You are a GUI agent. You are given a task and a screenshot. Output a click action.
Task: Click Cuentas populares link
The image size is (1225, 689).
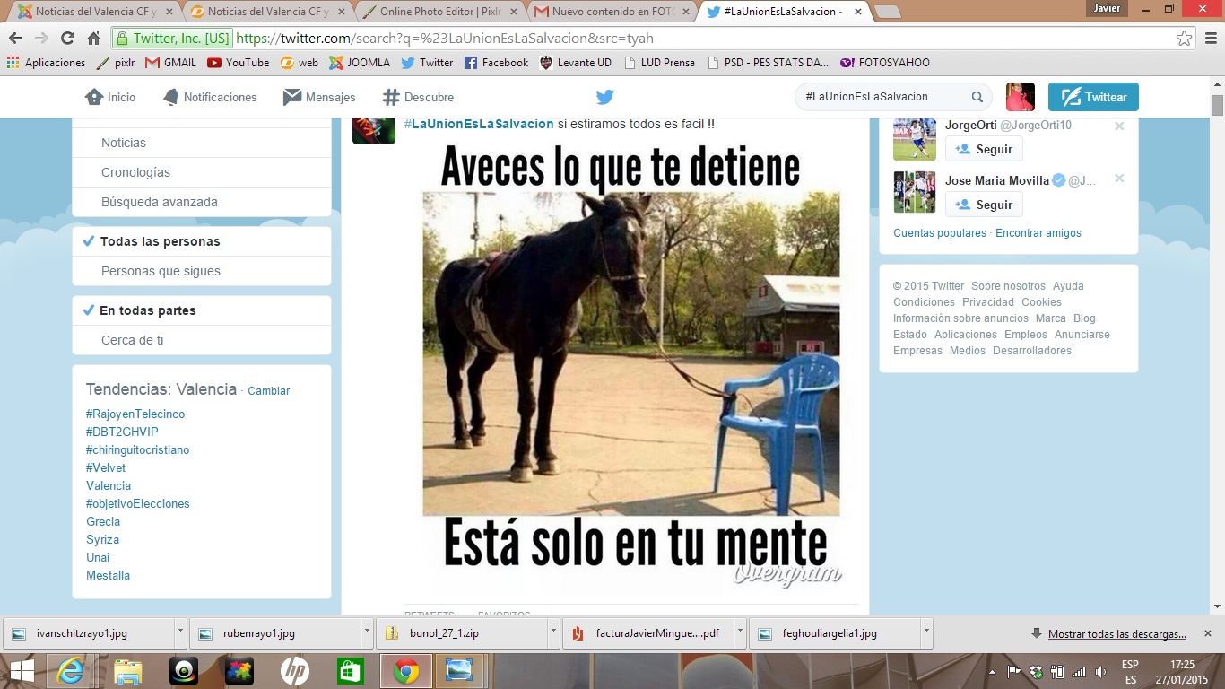pyautogui.click(x=940, y=233)
